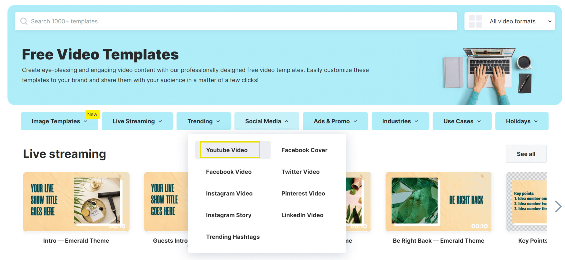Expand the Ads & Promo category
Viewport: 565px width, 260px height.
pyautogui.click(x=335, y=121)
